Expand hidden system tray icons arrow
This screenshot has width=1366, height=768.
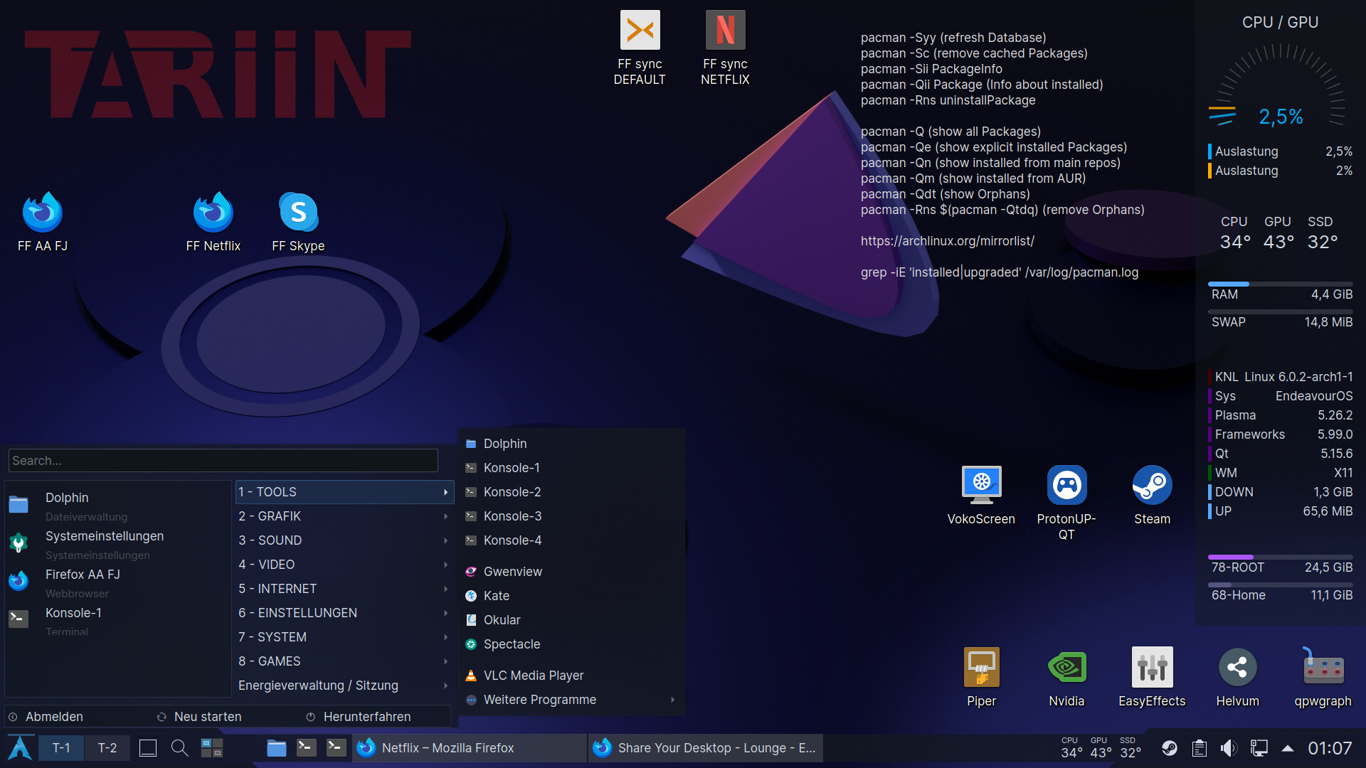(x=1288, y=748)
